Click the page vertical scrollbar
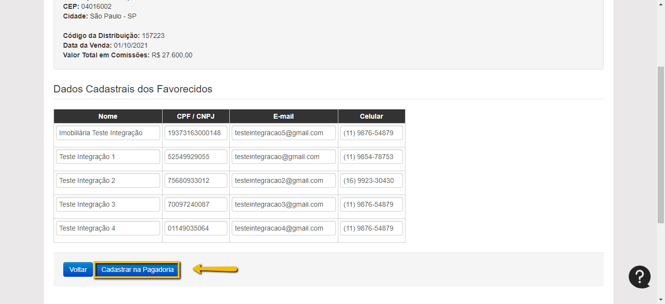The height and width of the screenshot is (304, 665). (x=661, y=146)
